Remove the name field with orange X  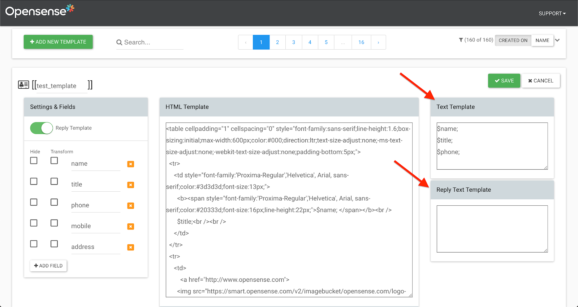point(131,164)
